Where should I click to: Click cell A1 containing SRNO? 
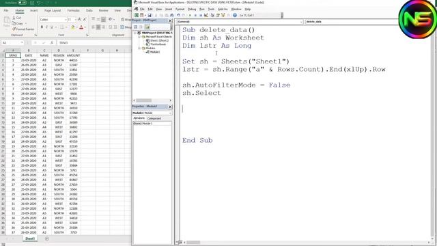(x=13, y=55)
